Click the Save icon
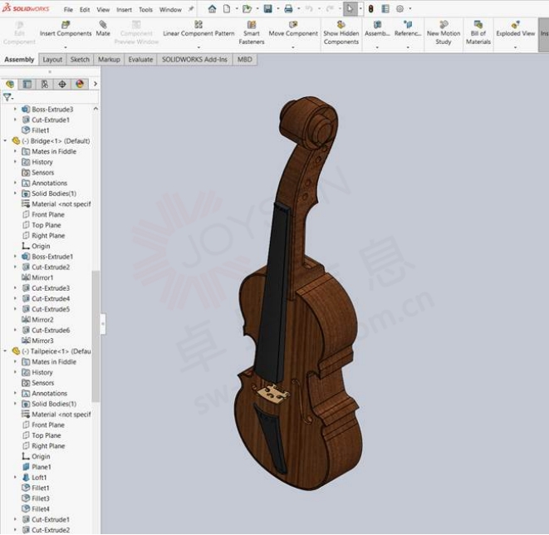 tap(267, 9)
